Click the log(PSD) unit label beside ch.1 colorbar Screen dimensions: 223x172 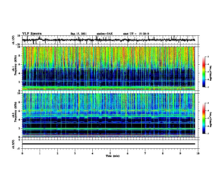211,73
